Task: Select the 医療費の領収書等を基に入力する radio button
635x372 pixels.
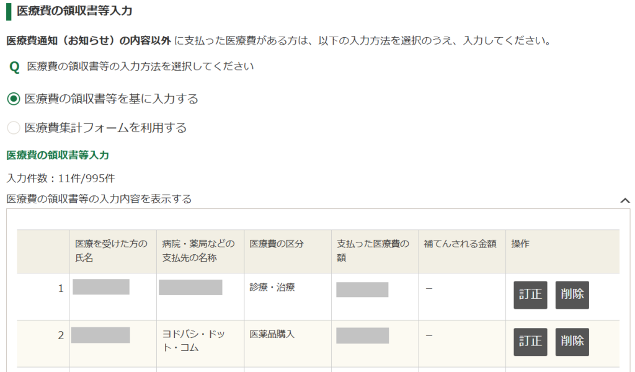Action: pos(13,99)
